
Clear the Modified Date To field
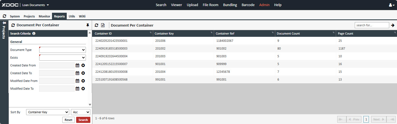click(83, 89)
